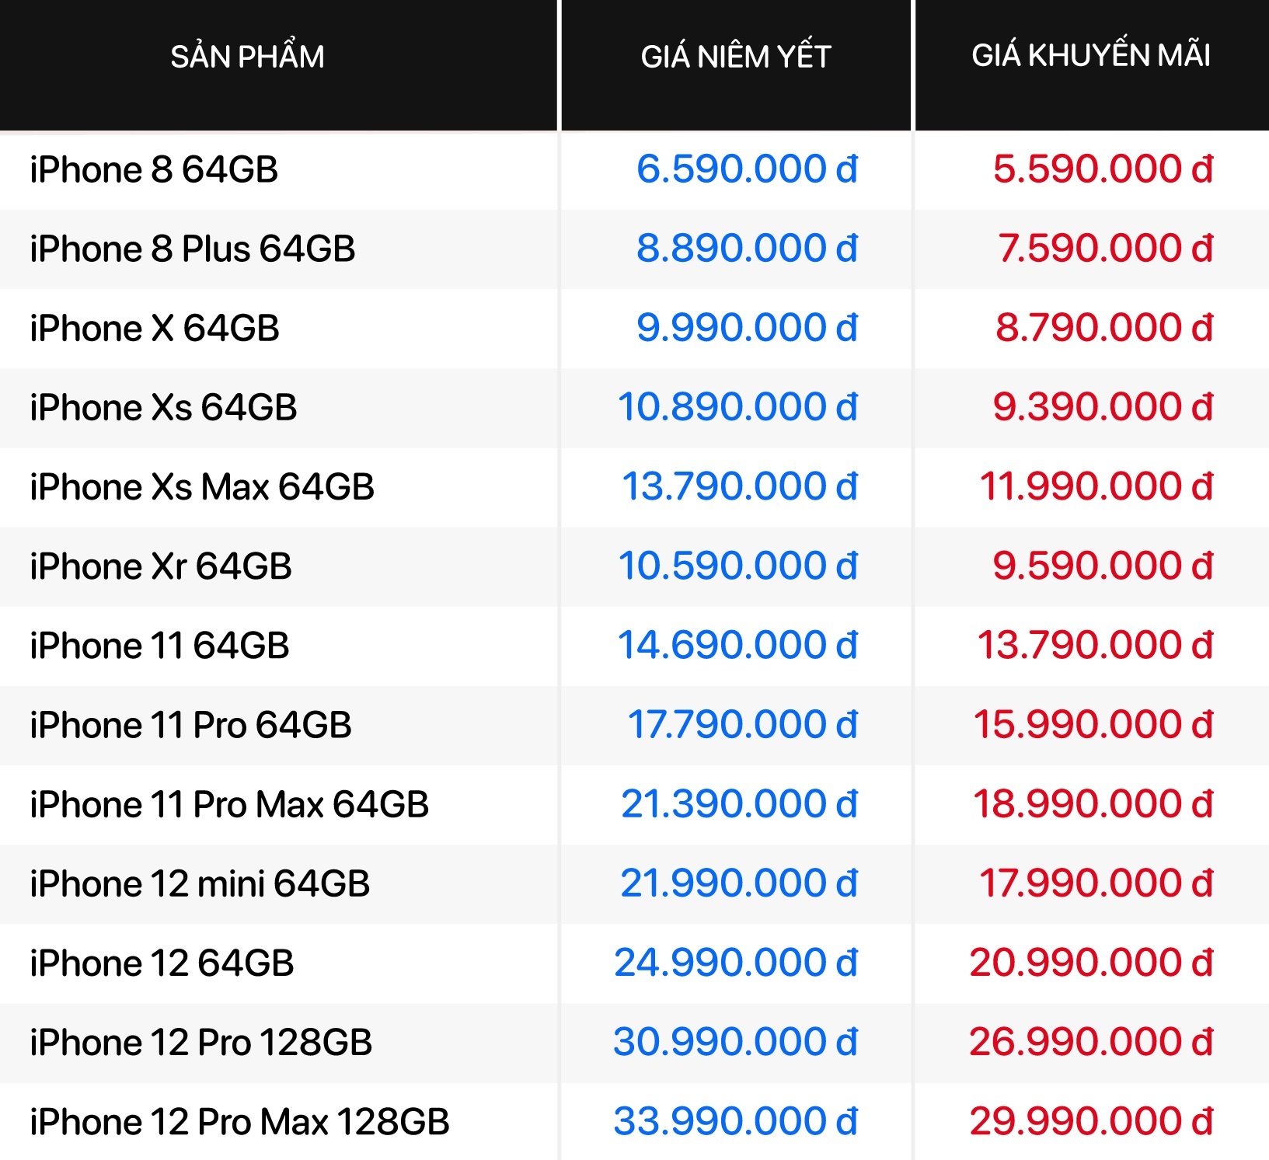Click the 5.590.000 đ promotional price

(1103, 169)
